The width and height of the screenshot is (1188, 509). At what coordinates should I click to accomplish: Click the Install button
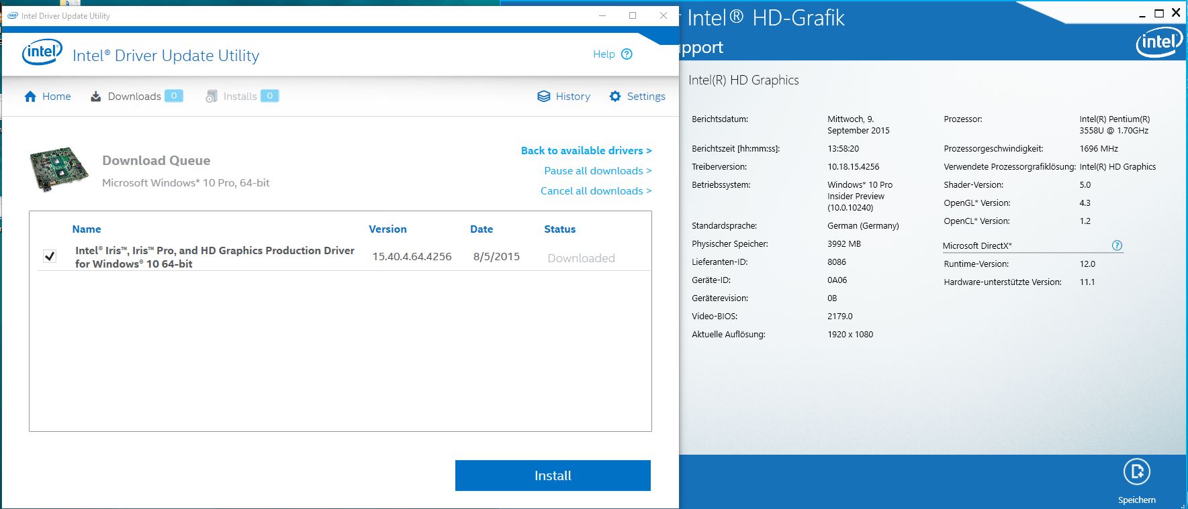pos(553,475)
